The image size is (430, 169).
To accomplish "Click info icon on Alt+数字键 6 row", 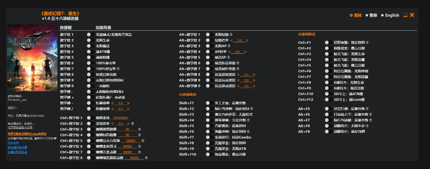I will [238, 63].
